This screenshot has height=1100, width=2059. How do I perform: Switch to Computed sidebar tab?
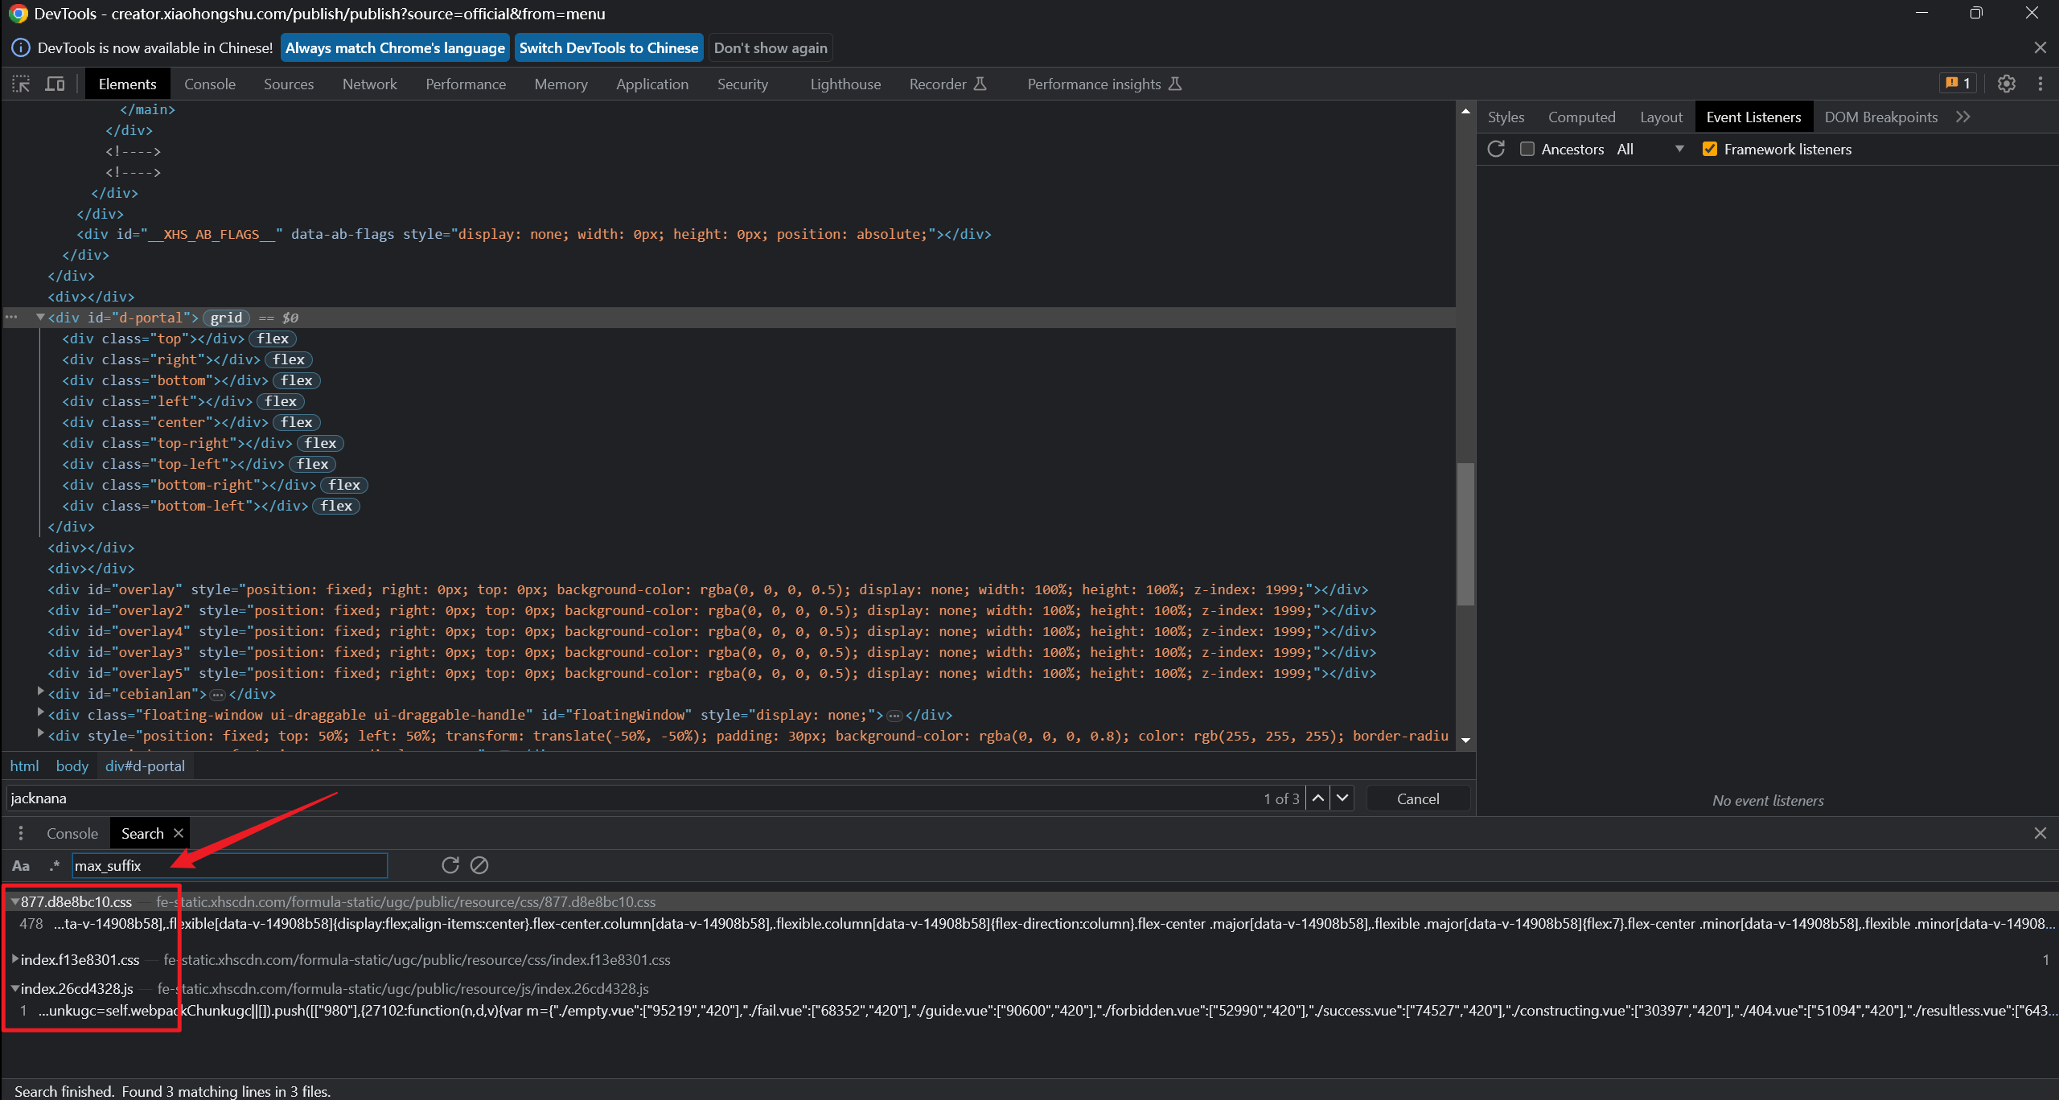click(x=1581, y=117)
